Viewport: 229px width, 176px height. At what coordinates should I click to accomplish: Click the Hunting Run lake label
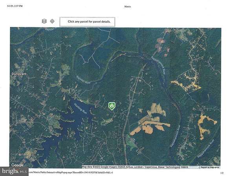pyautogui.click(x=81, y=109)
